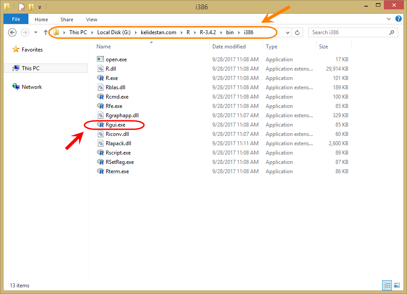Screen dimensions: 407x294
Task: Go back with the Back arrow
Action: tap(12, 32)
